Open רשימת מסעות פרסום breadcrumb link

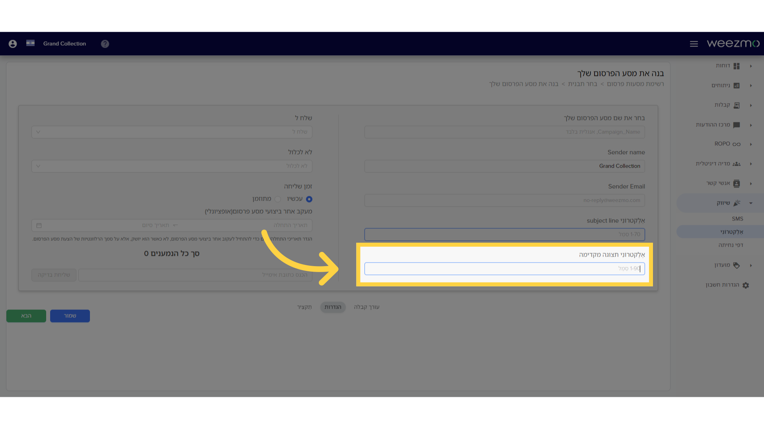[635, 84]
